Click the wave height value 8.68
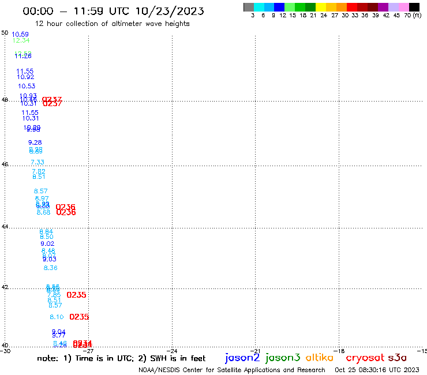The width and height of the screenshot is (427, 375). (x=44, y=212)
